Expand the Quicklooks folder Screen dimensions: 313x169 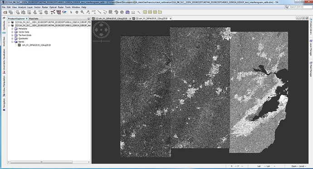(12, 38)
